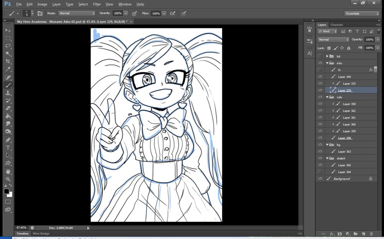Select Layer 362 in layers list
This screenshot has width=384, height=239.
pos(346,111)
